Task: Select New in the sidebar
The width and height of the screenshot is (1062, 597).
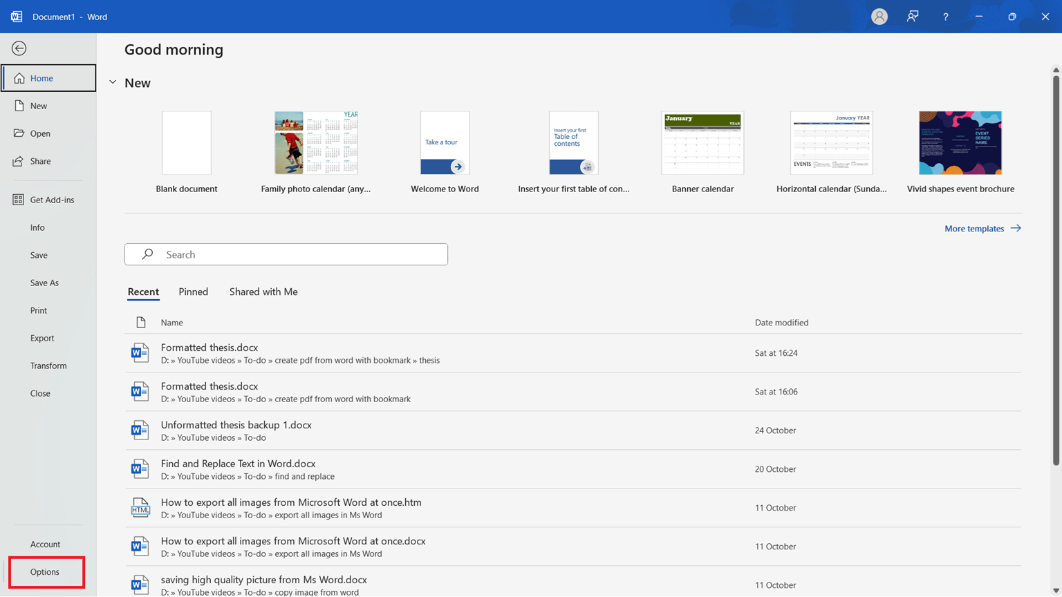Action: (48, 106)
